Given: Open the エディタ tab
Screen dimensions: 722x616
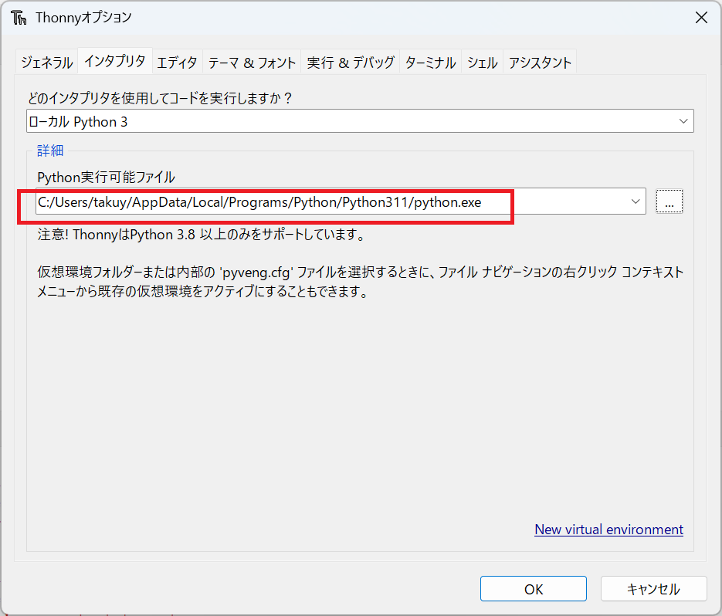Looking at the screenshot, I should (x=178, y=63).
